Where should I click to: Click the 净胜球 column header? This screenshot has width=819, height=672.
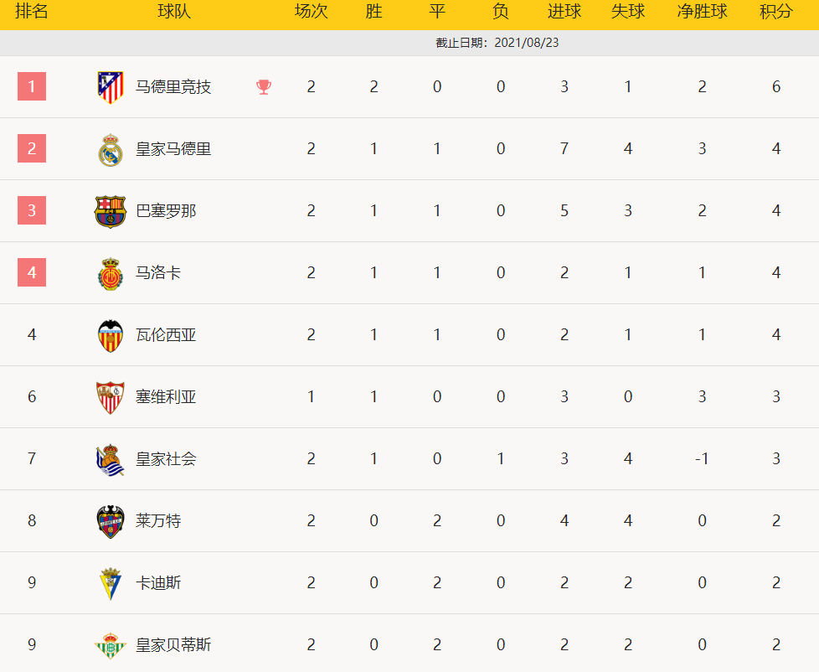702,12
